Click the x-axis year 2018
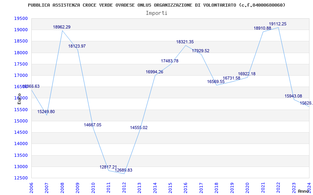 [217, 188]
